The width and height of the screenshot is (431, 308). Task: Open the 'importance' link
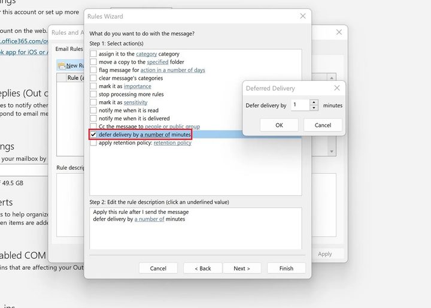coord(137,86)
